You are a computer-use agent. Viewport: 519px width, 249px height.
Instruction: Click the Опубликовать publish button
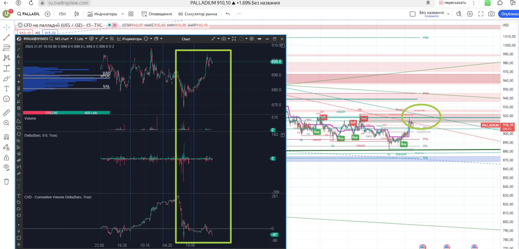(509, 14)
